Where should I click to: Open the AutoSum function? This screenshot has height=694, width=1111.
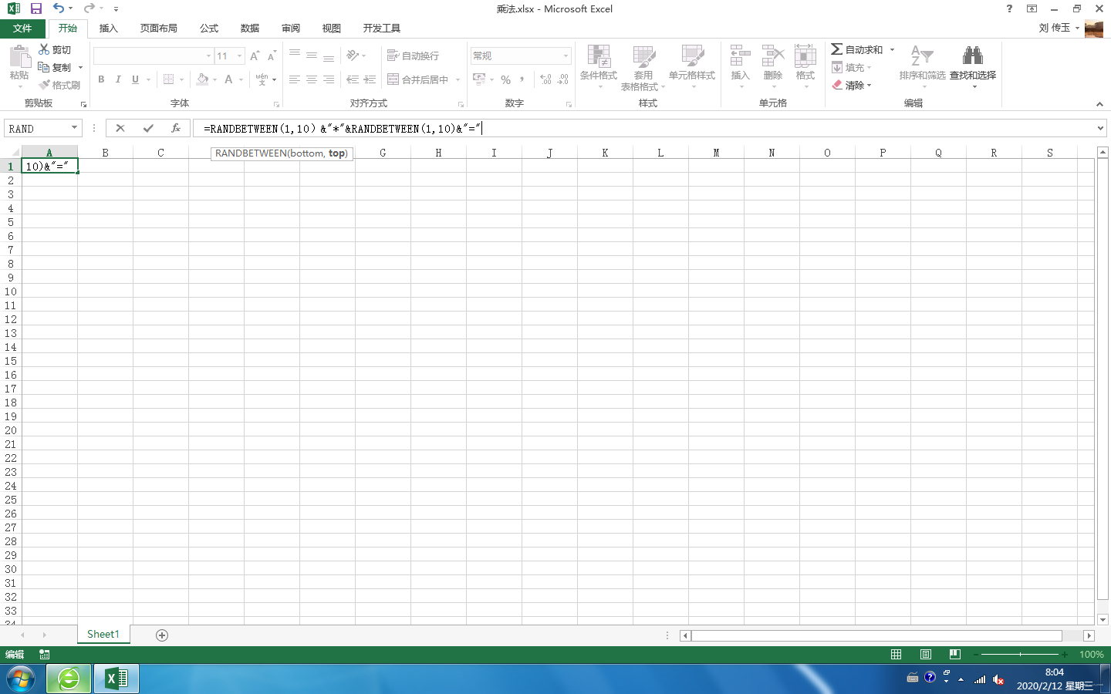[x=856, y=49]
